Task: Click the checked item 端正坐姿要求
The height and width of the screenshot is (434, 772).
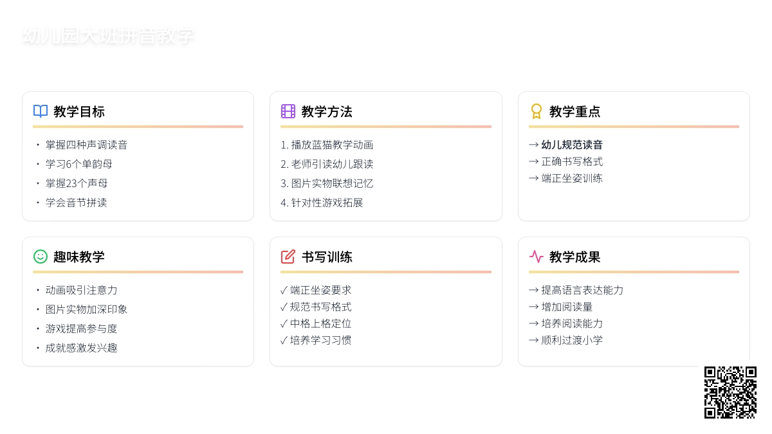Action: pyautogui.click(x=320, y=290)
